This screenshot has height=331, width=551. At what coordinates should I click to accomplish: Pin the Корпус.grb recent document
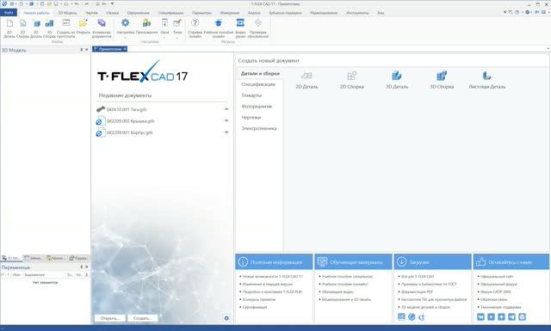point(226,132)
